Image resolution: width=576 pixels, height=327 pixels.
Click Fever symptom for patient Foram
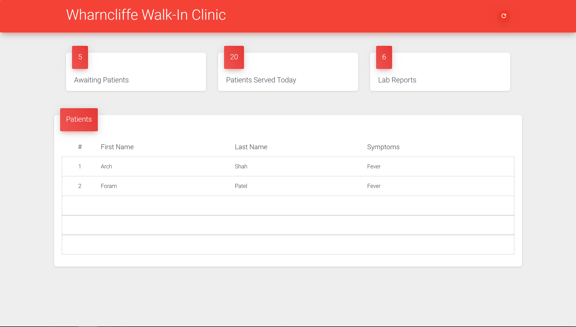click(373, 186)
